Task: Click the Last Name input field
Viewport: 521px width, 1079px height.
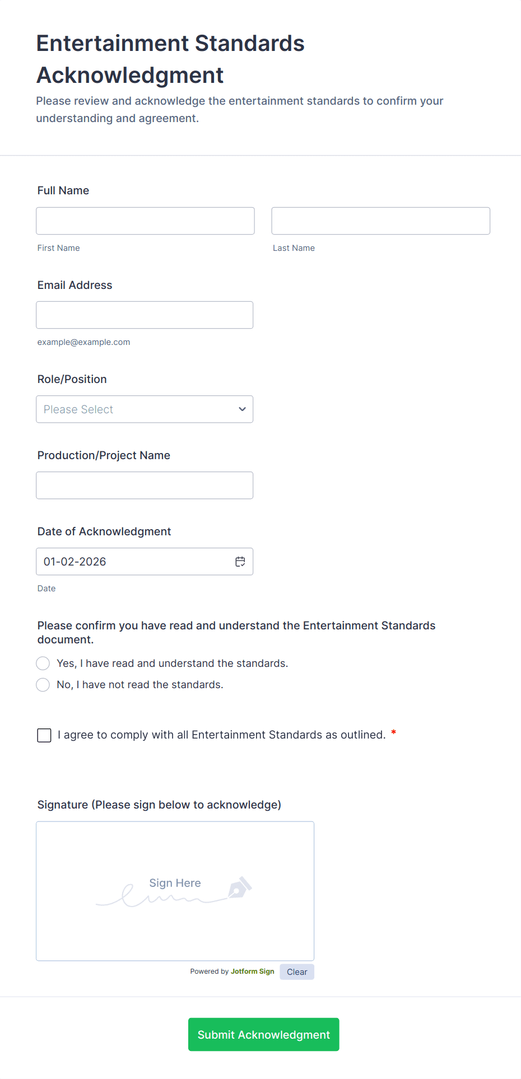Action: click(x=380, y=221)
